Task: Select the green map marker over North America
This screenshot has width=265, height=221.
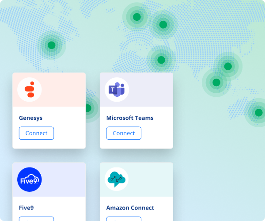Action: point(52,45)
